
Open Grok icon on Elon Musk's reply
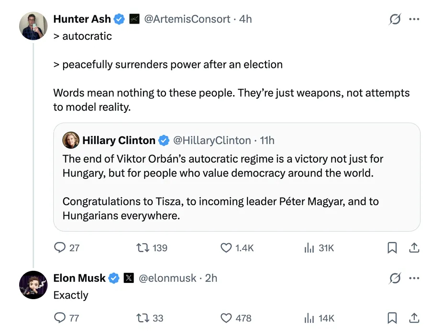[x=395, y=278]
